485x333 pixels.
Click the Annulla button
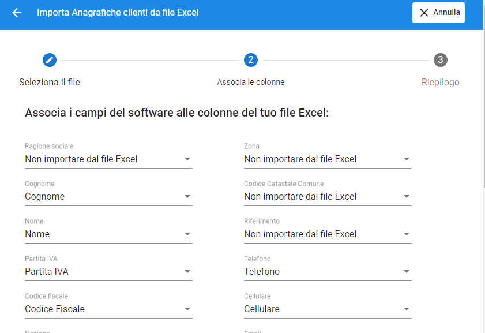[x=438, y=12]
